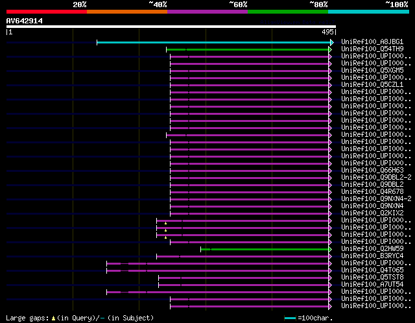415x323 pixels.
Task: Select the UniRef100_Q9NXN4-2 label
Action: tap(376, 198)
